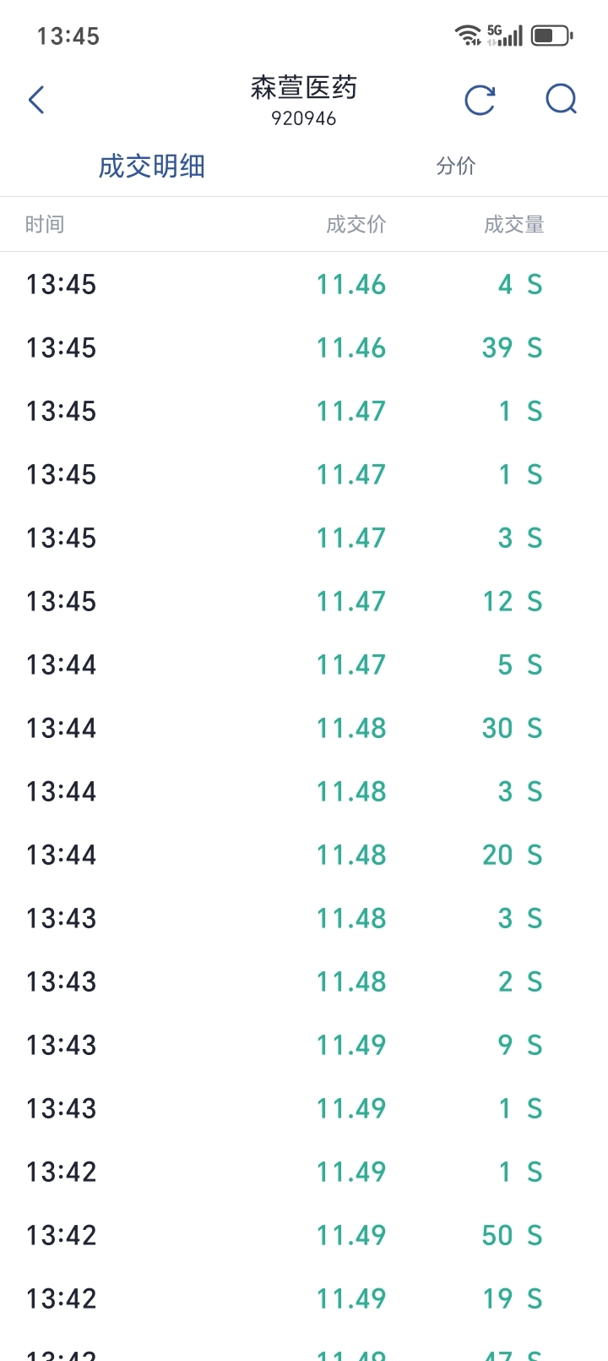Screen dimensions: 608x1361
Task: Switch to the 分价 tab
Action: coord(456,166)
